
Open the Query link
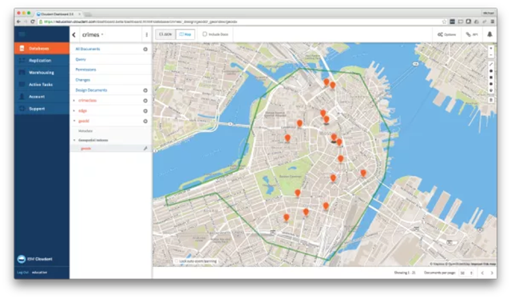pos(81,59)
